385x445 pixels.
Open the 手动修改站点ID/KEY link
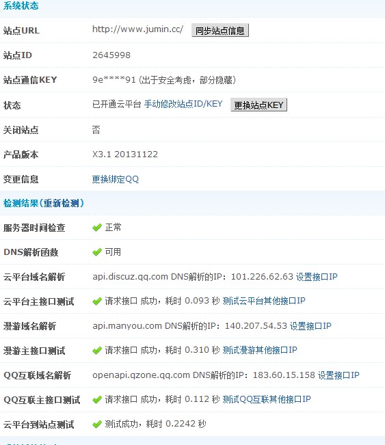click(x=183, y=104)
